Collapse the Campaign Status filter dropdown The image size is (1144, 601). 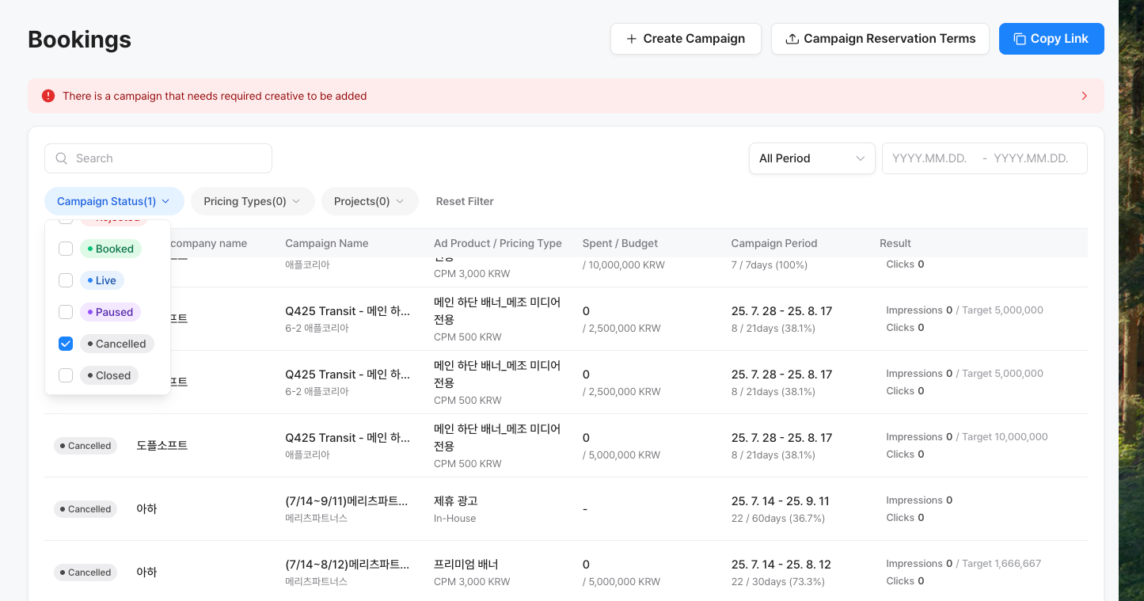click(x=114, y=201)
